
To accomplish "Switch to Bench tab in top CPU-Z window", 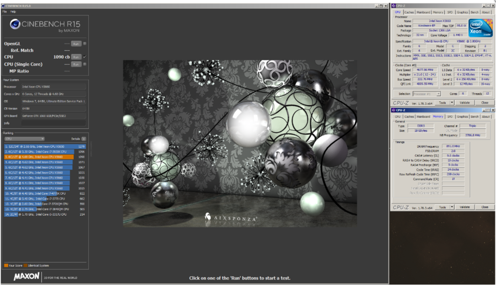I will point(475,12).
